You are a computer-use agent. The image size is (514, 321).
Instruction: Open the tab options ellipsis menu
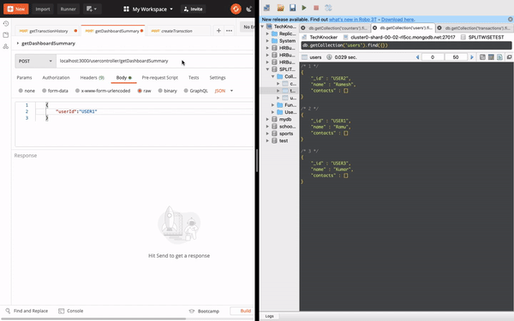tap(229, 31)
